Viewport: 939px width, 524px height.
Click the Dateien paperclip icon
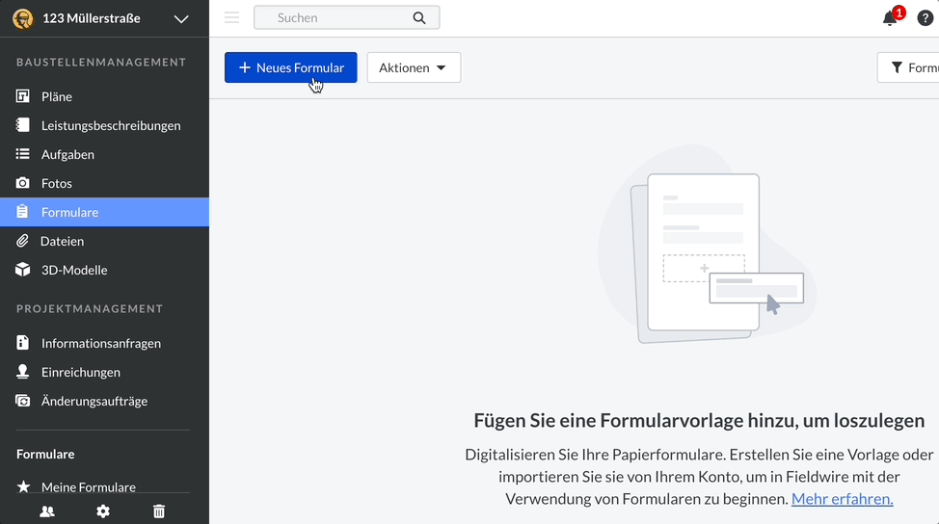(x=22, y=241)
